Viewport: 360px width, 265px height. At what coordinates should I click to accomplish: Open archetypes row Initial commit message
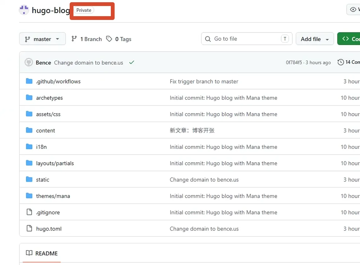224,98
